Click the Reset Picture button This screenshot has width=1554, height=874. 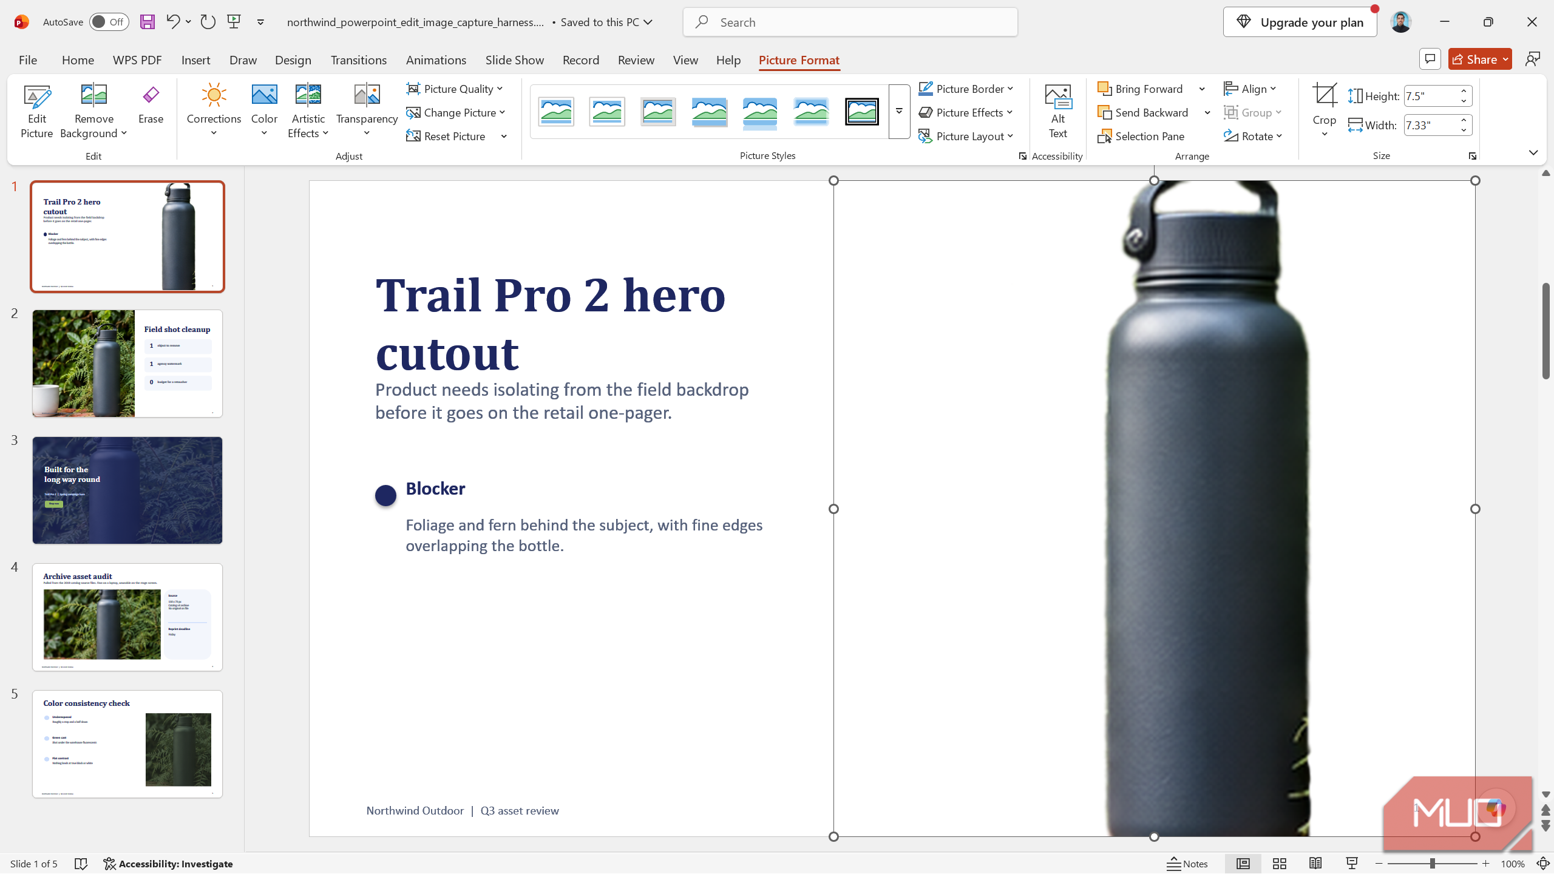[x=446, y=136]
